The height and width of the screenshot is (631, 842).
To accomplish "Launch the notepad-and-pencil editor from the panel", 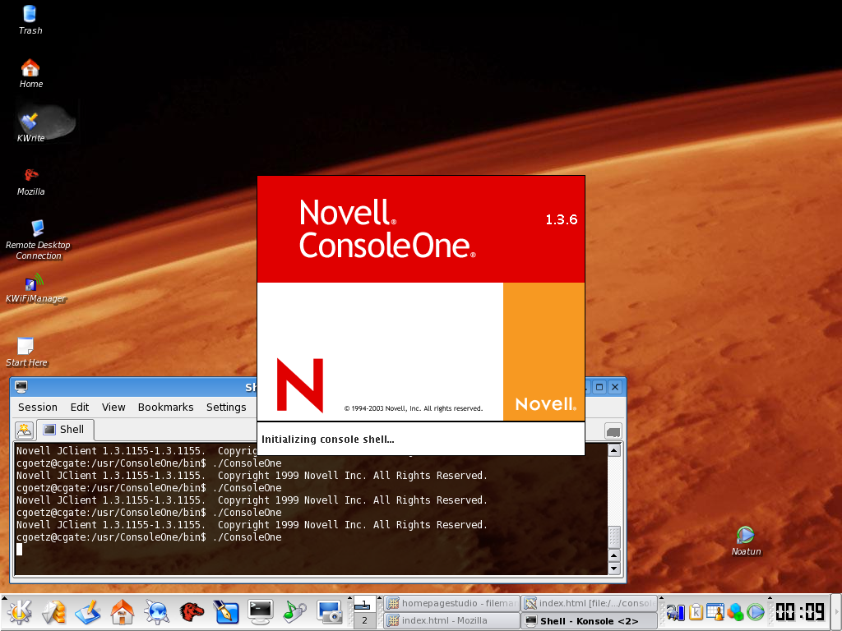I will click(88, 612).
